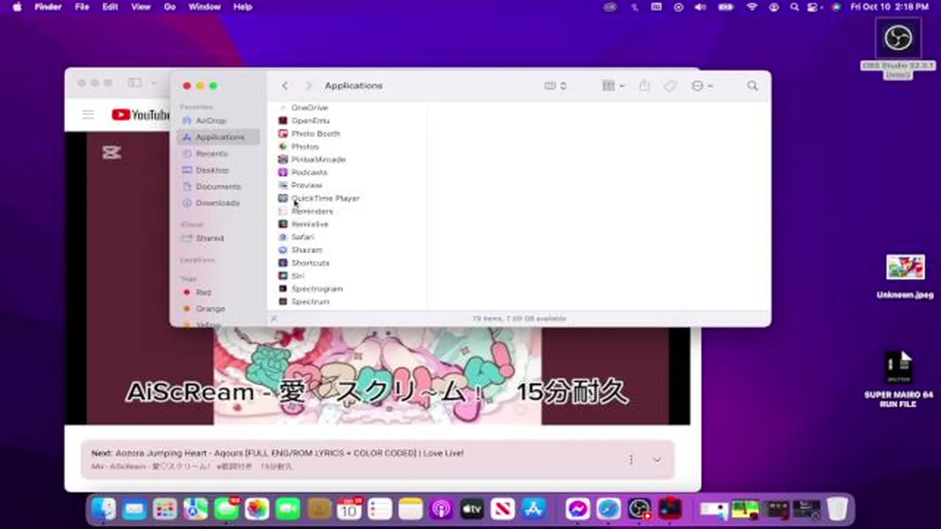
Task: Open the Help menu
Action: coord(243,7)
